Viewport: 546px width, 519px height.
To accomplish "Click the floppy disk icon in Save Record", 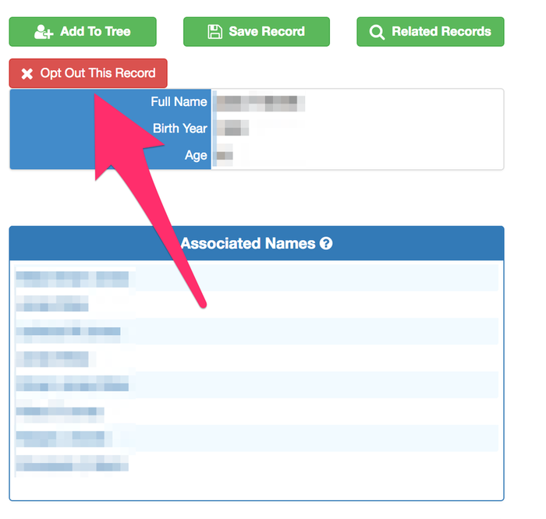I will click(x=214, y=32).
